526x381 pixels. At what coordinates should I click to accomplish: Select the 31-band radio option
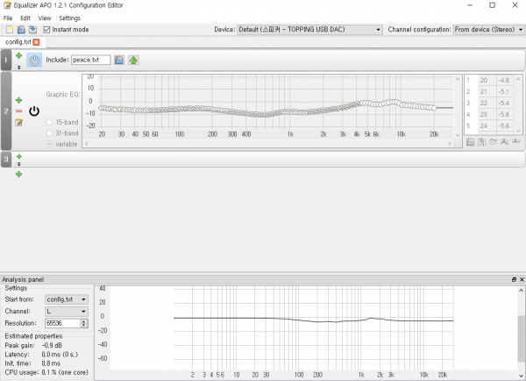click(x=48, y=133)
